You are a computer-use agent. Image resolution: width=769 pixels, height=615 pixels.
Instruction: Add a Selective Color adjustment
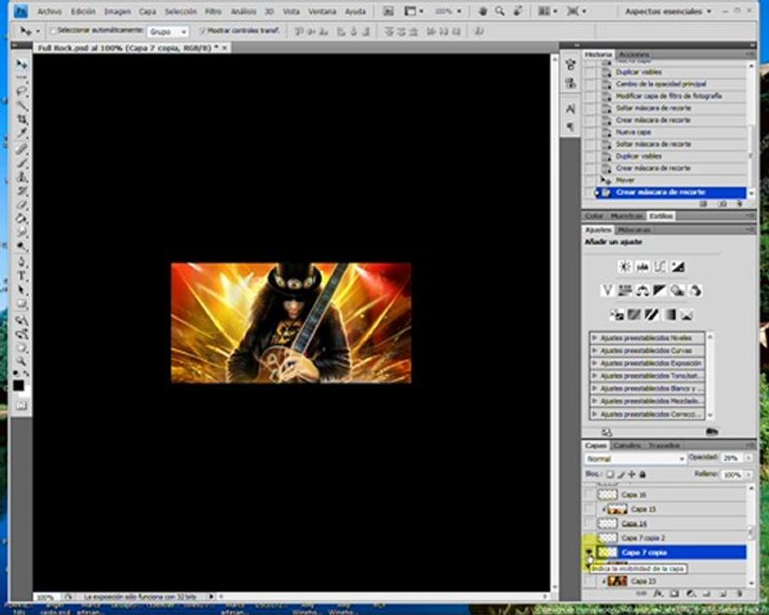point(687,314)
